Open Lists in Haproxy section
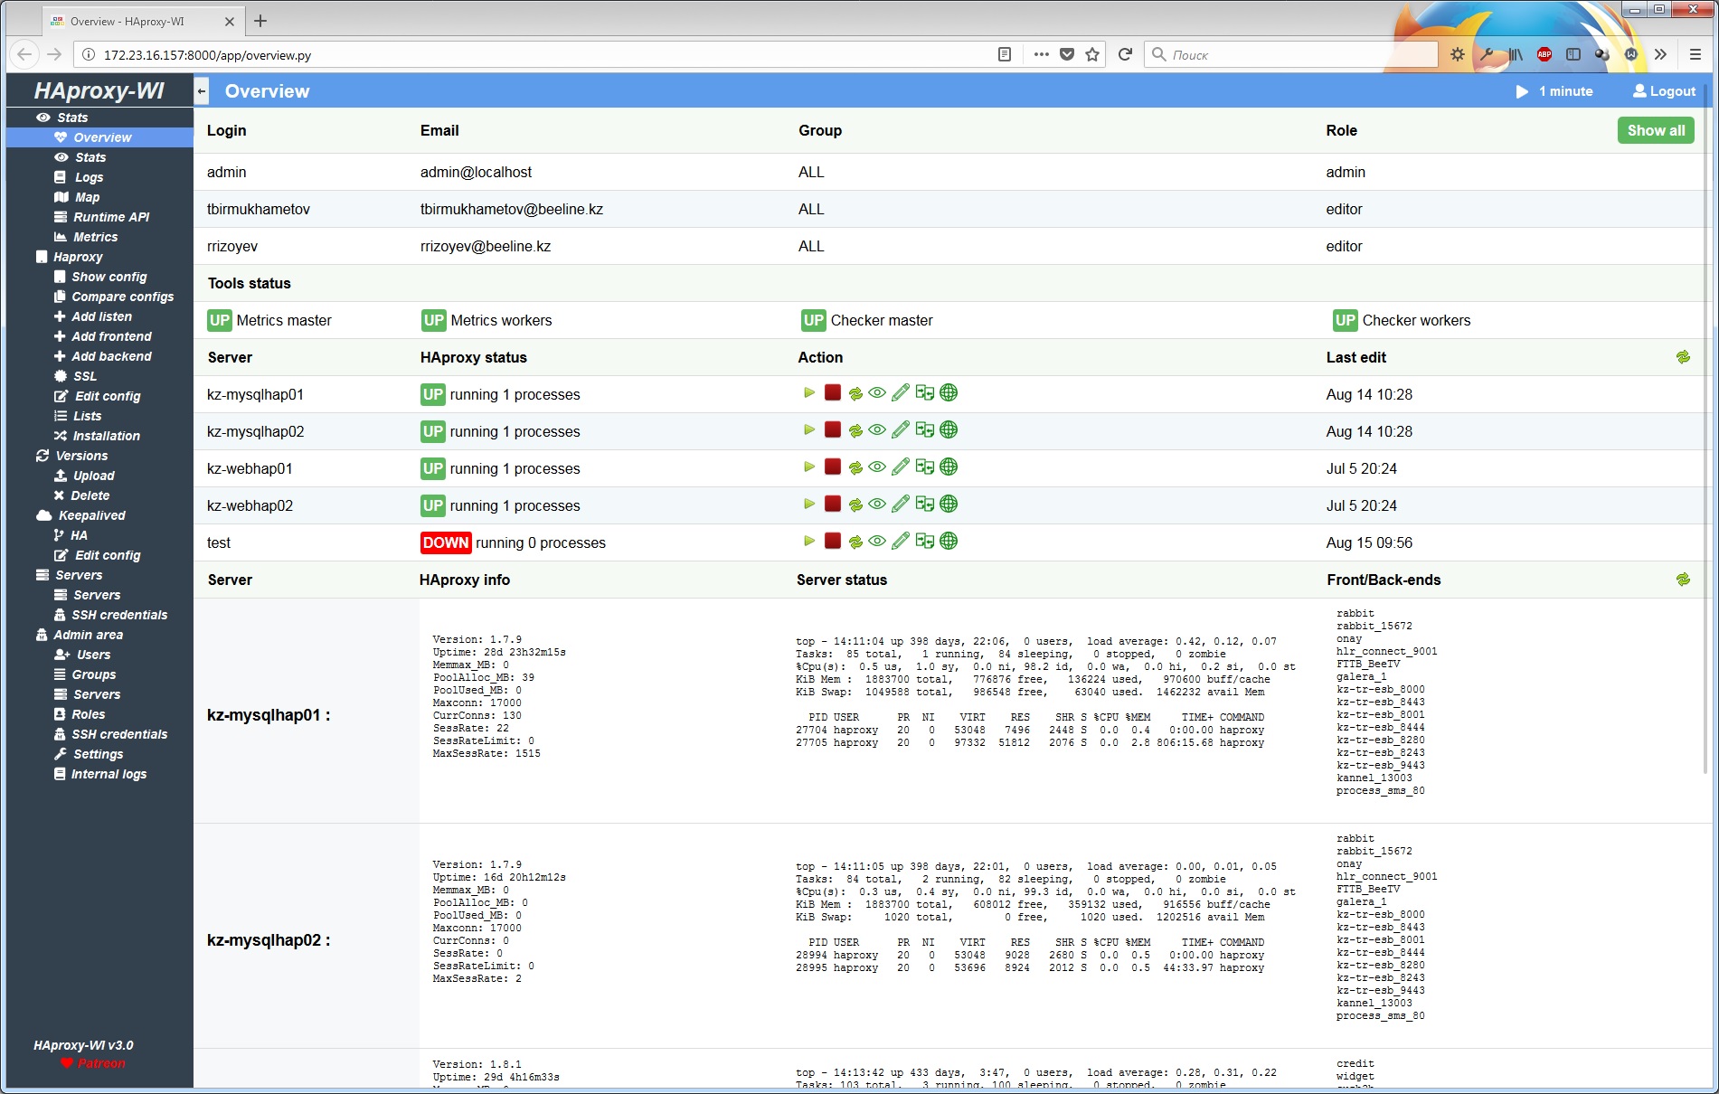This screenshot has width=1719, height=1094. point(77,416)
